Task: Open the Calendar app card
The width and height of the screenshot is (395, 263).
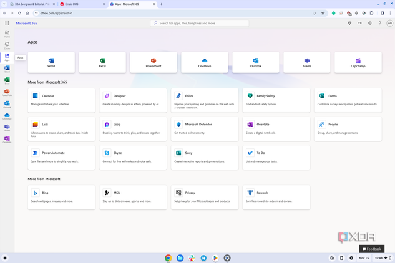Action: coord(62,100)
